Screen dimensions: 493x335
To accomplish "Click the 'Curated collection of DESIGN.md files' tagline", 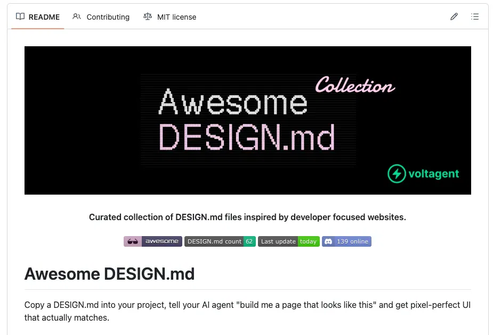I will click(x=247, y=217).
